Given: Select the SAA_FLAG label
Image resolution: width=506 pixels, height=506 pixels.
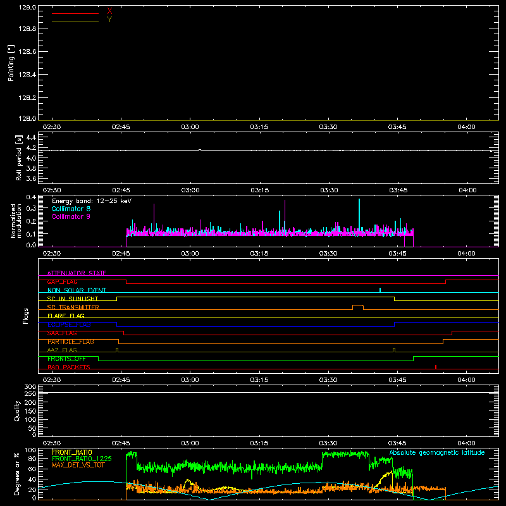Looking at the screenshot, I should [62, 333].
